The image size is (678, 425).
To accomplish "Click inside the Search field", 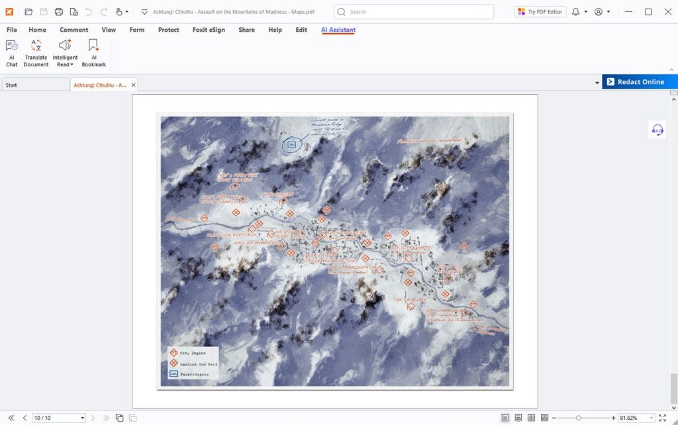I will [414, 12].
